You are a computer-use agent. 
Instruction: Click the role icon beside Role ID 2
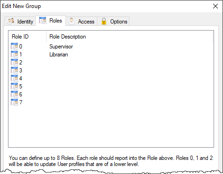(15, 63)
